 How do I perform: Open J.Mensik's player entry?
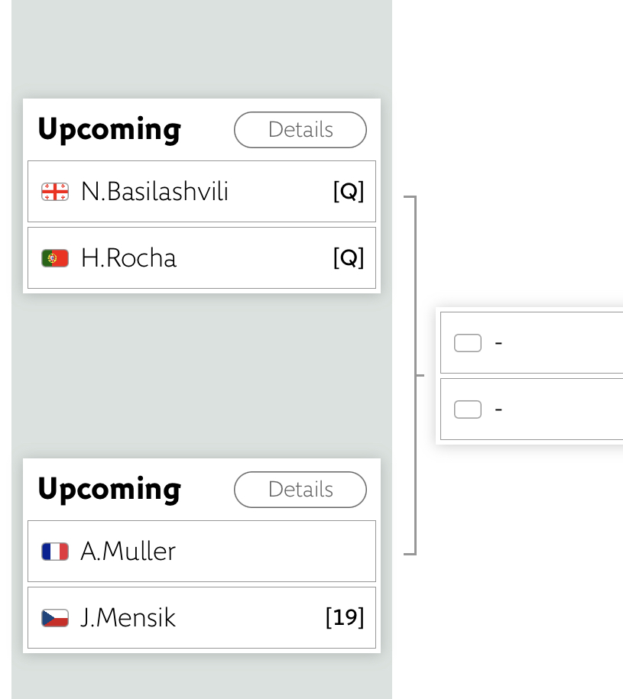[x=128, y=618]
